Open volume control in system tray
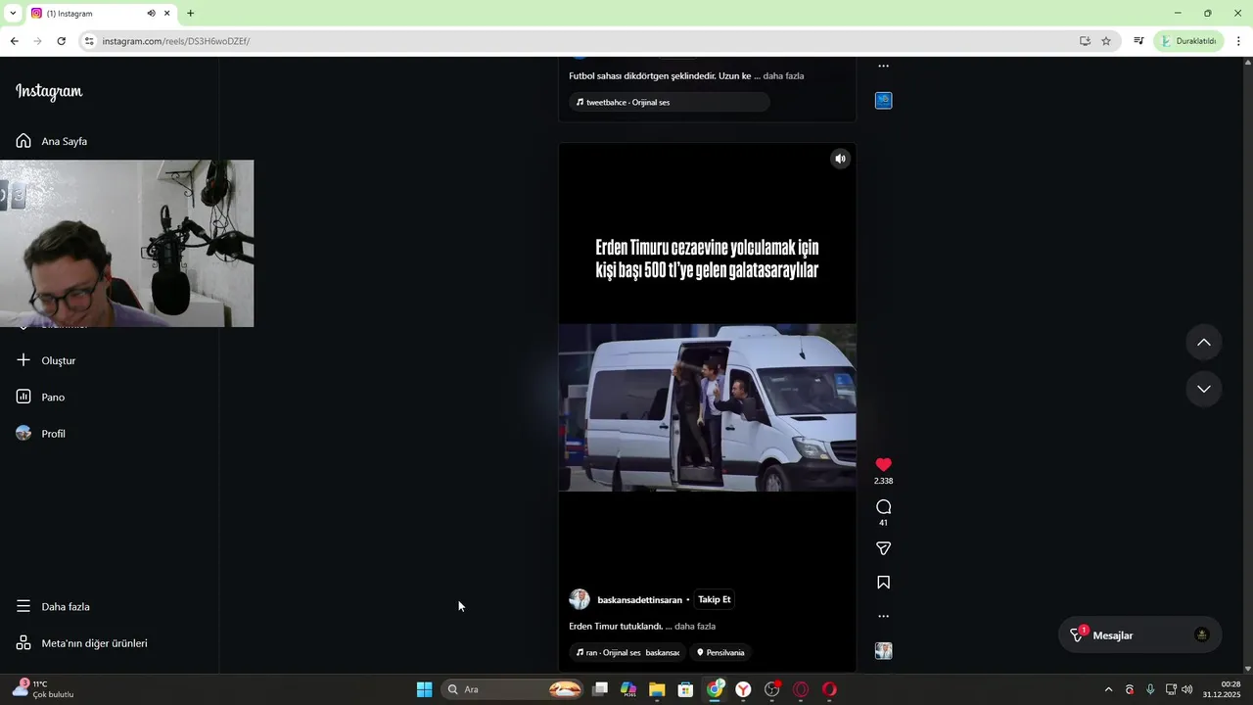This screenshot has height=705, width=1253. [x=1187, y=689]
